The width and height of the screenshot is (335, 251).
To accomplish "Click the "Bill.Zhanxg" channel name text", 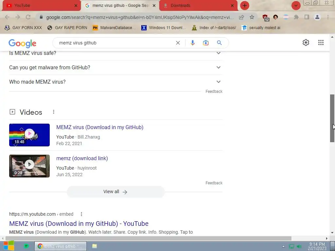I will pyautogui.click(x=89, y=137).
